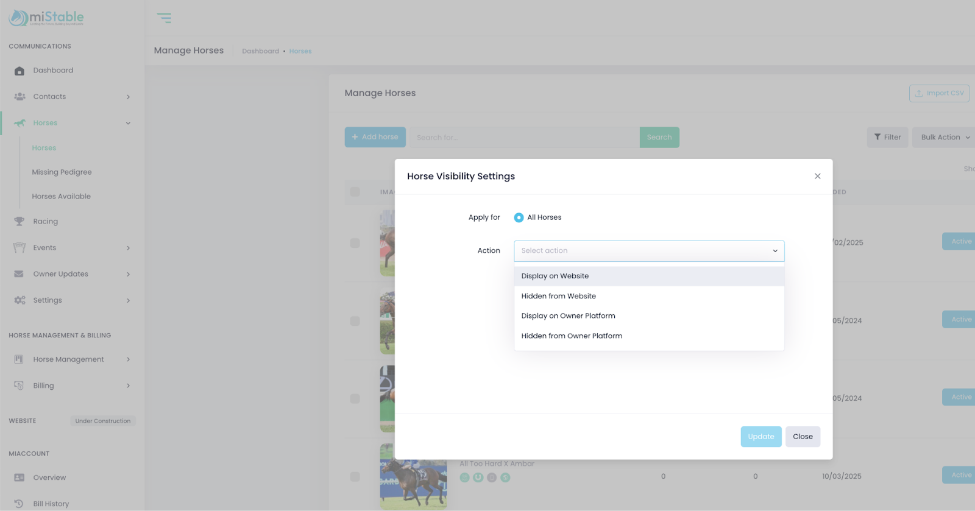975x511 pixels.
Task: Click the Update button
Action: coord(760,437)
